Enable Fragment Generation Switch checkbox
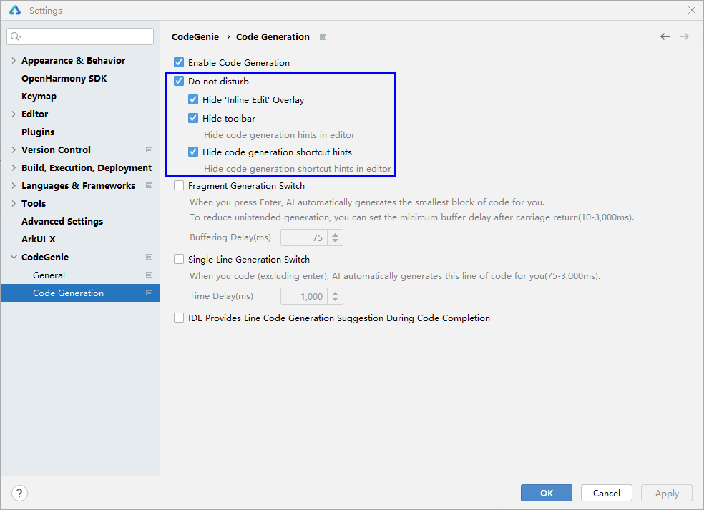Image resolution: width=704 pixels, height=510 pixels. pyautogui.click(x=179, y=186)
